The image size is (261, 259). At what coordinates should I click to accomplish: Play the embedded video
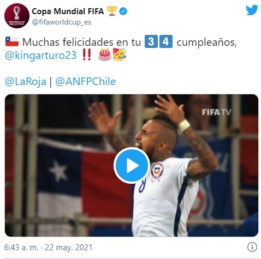[132, 165]
